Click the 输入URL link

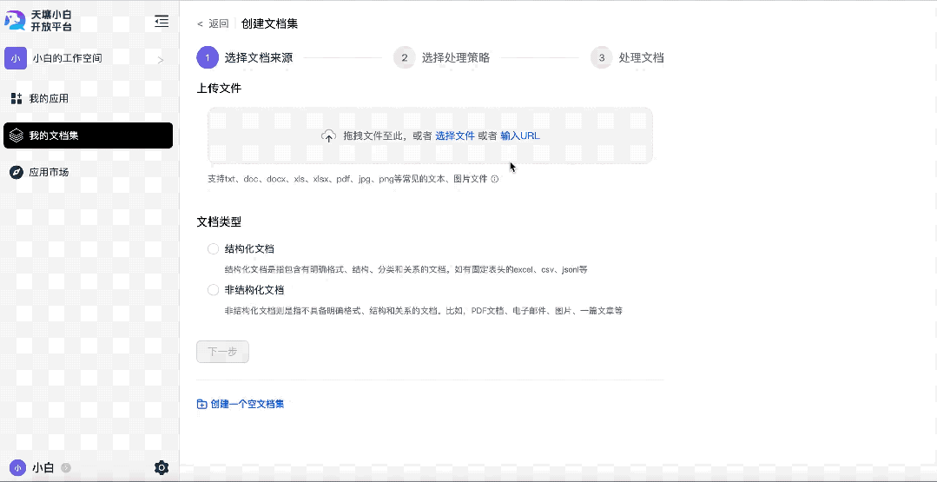pyautogui.click(x=520, y=135)
